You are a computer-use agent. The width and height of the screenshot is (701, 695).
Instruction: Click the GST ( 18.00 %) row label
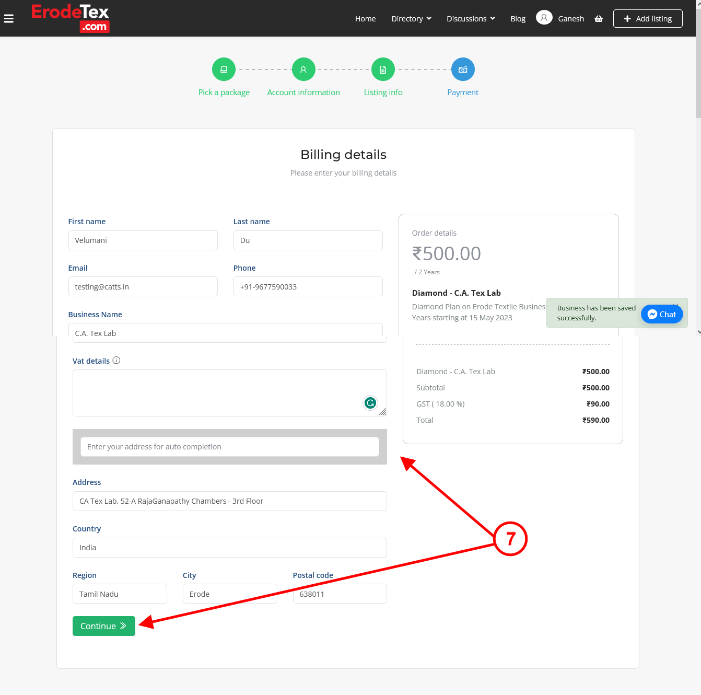point(440,404)
